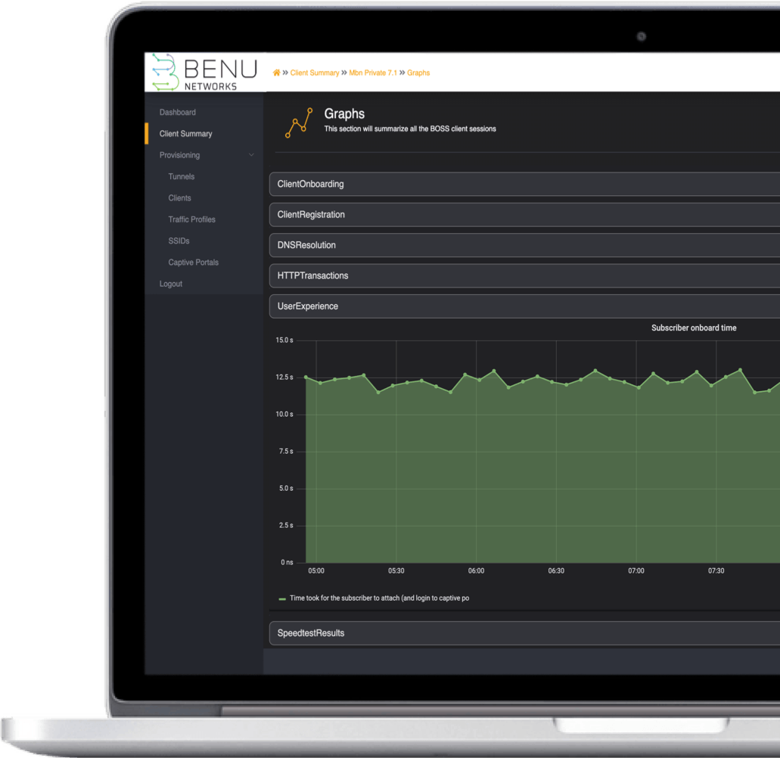Click the home icon in breadcrumb
The height and width of the screenshot is (758, 780).
tap(276, 73)
